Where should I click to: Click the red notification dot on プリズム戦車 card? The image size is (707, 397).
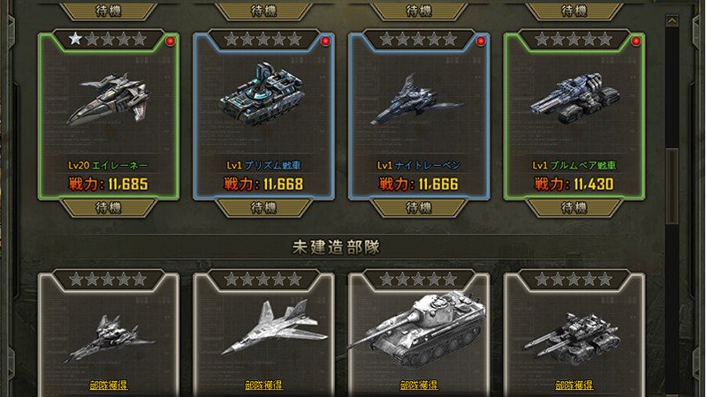(325, 41)
